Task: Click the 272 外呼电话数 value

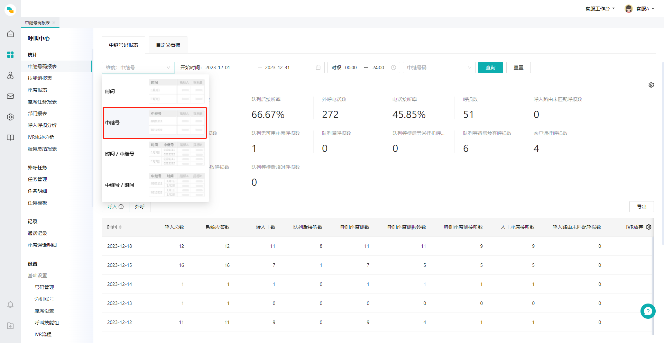Action: [x=330, y=115]
